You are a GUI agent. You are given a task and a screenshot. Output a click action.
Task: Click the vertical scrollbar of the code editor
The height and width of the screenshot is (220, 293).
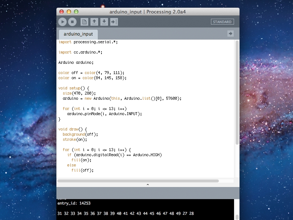[x=237, y=93]
